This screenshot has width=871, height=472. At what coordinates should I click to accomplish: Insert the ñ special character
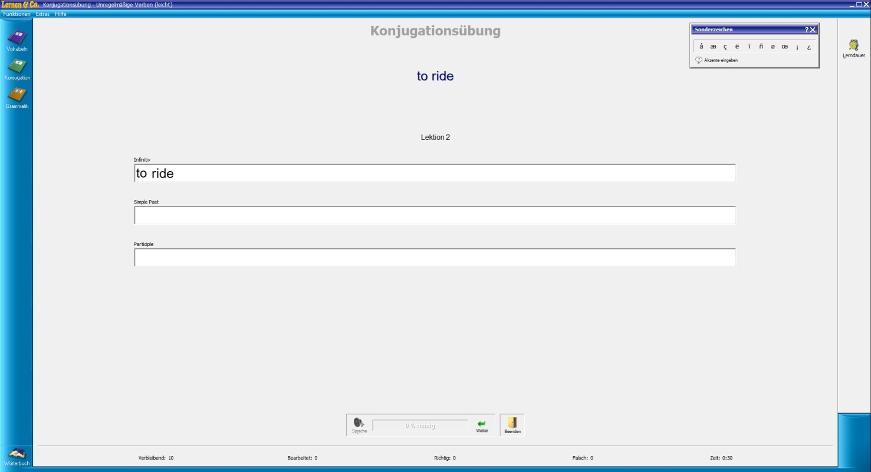click(x=761, y=47)
